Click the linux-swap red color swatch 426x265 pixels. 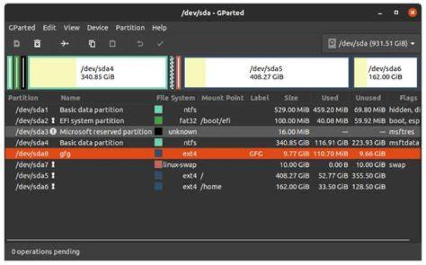[x=159, y=164]
